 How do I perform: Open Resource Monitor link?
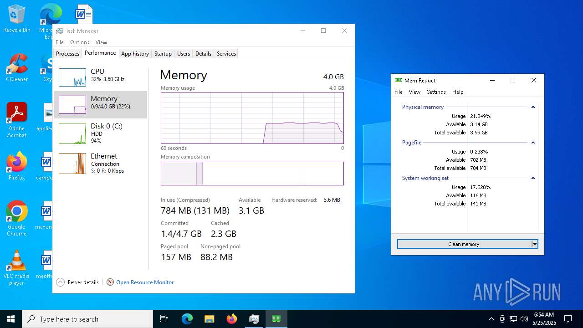[x=145, y=282]
